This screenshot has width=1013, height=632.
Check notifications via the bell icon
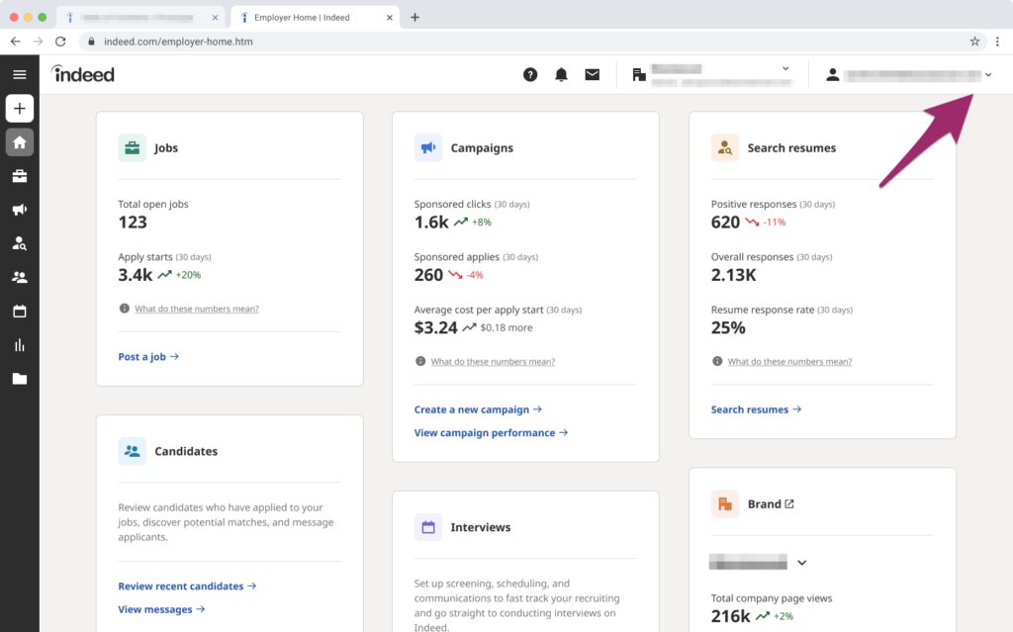click(x=561, y=73)
